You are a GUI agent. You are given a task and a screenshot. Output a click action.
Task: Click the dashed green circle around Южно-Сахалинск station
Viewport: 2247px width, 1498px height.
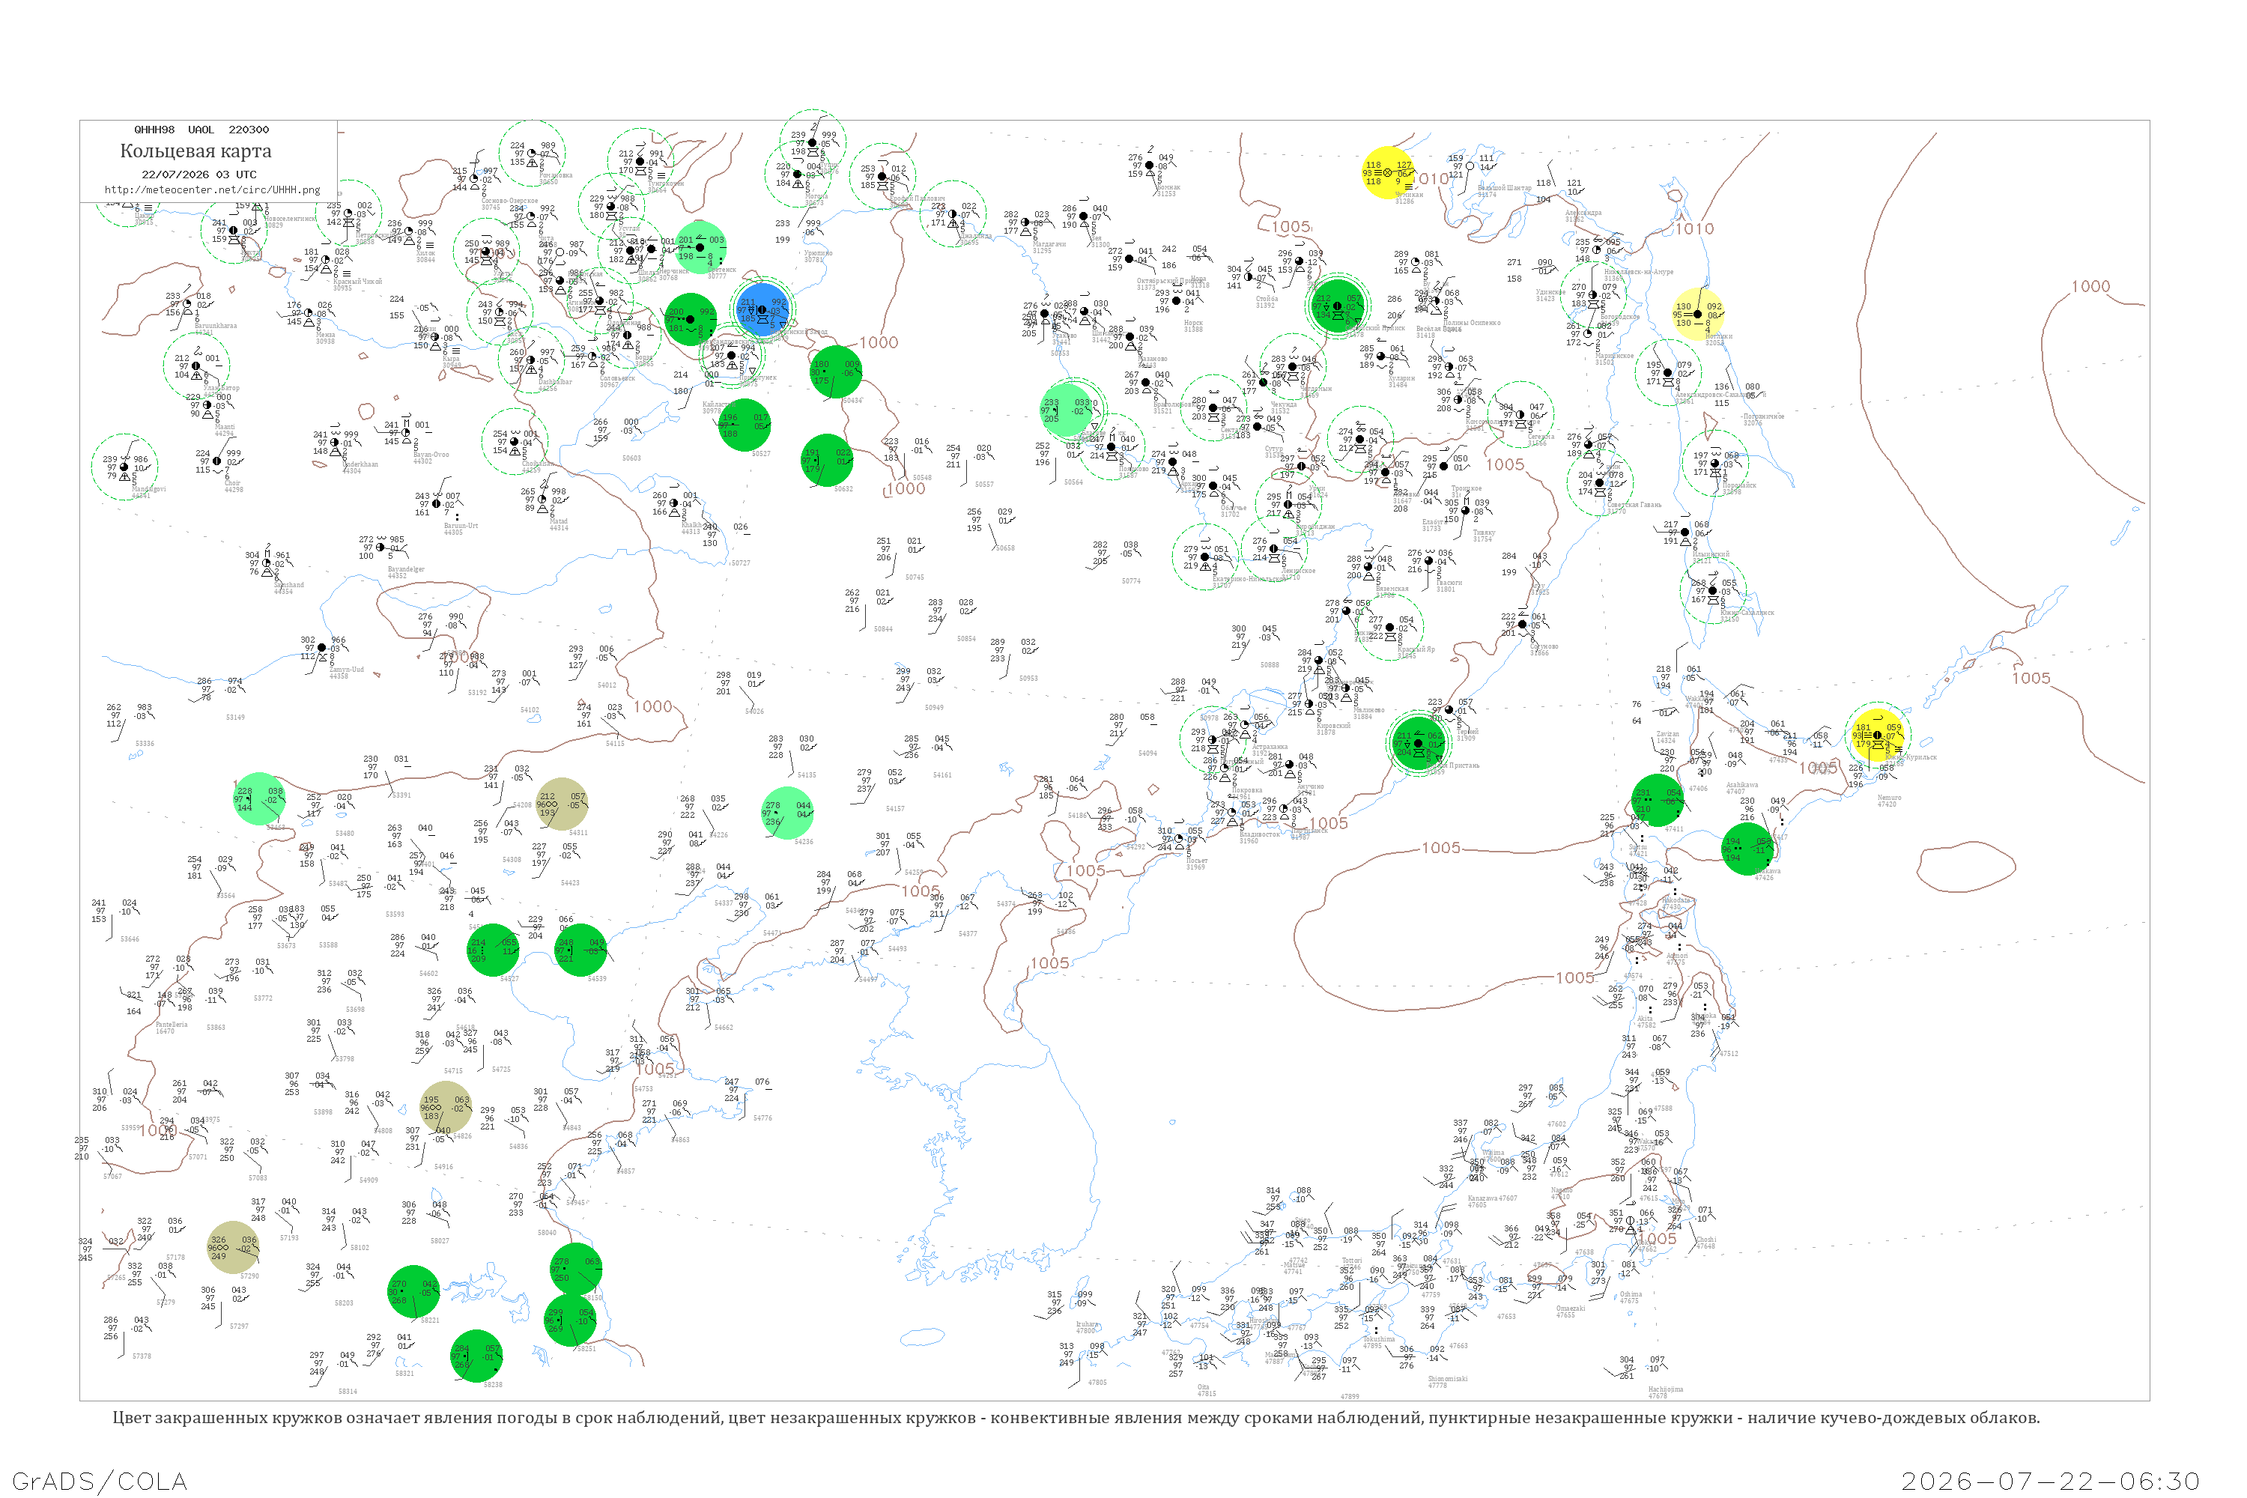[1713, 590]
